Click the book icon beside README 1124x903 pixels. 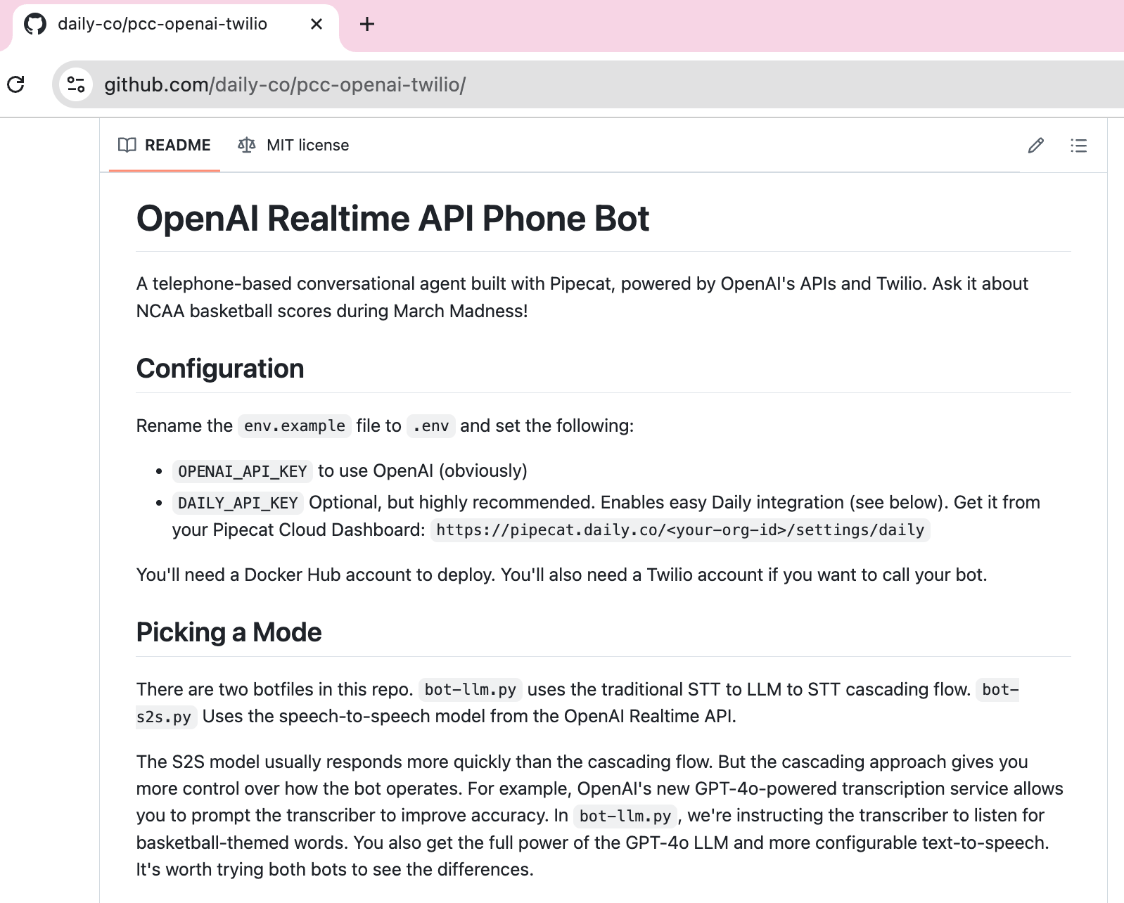pos(127,145)
